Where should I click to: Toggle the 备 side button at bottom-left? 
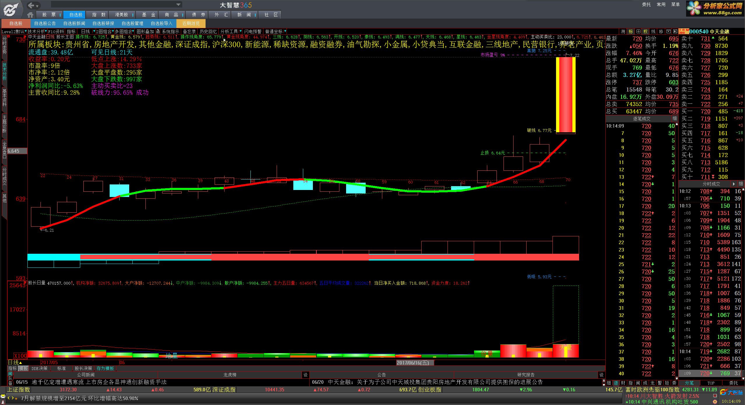10,383
